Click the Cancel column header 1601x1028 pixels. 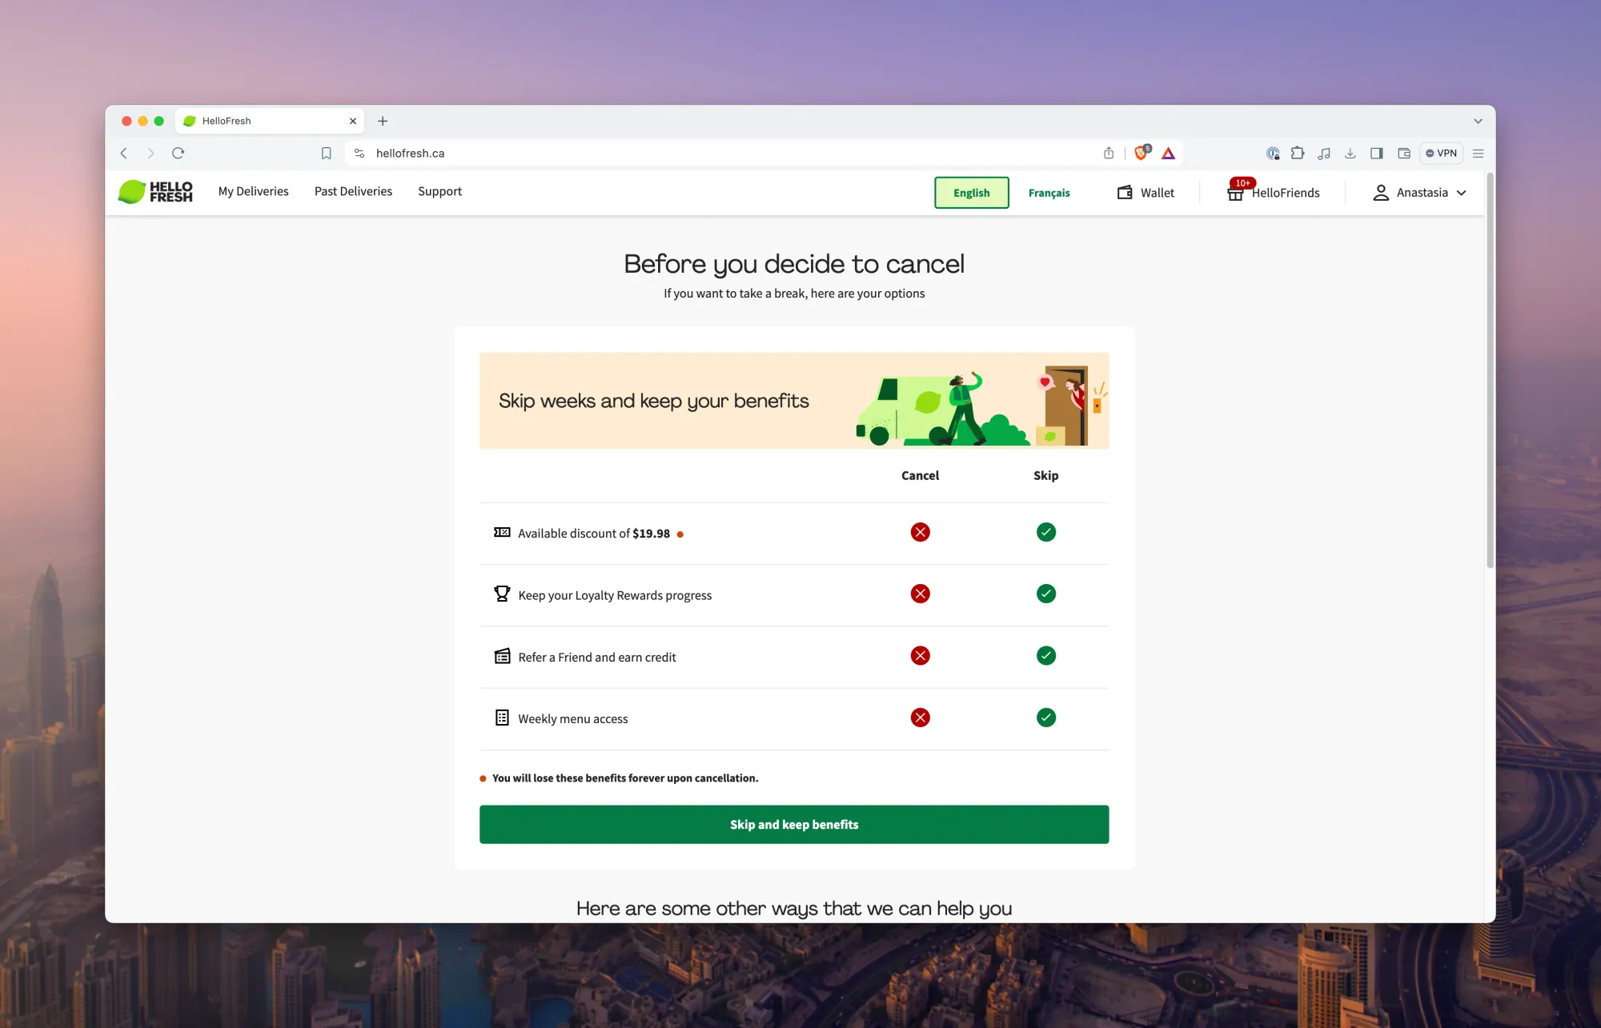921,475
